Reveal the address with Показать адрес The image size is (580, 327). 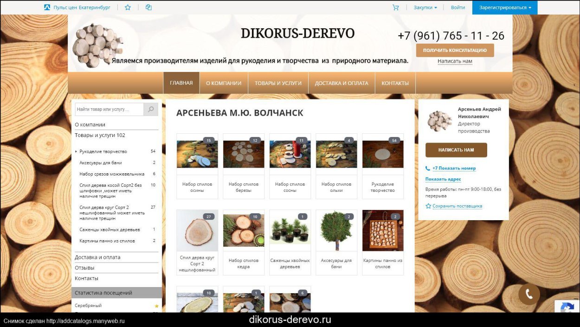[443, 179]
